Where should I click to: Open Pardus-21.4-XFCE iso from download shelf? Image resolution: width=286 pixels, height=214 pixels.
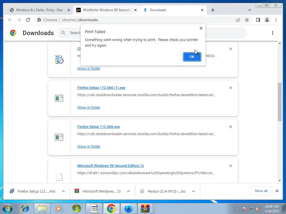(163, 191)
